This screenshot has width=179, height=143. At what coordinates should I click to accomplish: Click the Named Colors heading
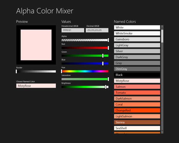125,21
